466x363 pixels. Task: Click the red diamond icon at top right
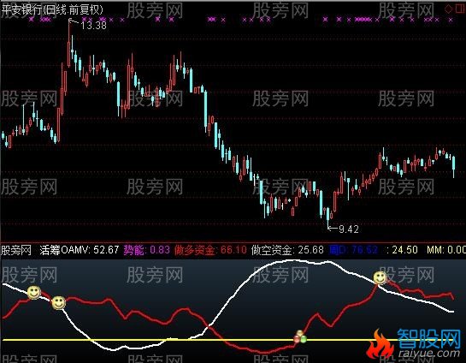448,9
